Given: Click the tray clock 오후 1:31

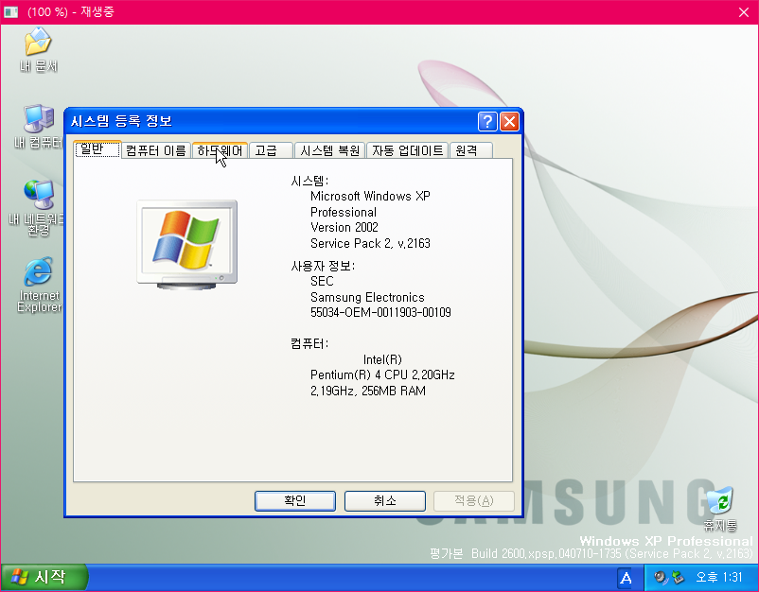Looking at the screenshot, I should [x=718, y=577].
